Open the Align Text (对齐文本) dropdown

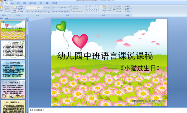click(75, 9)
